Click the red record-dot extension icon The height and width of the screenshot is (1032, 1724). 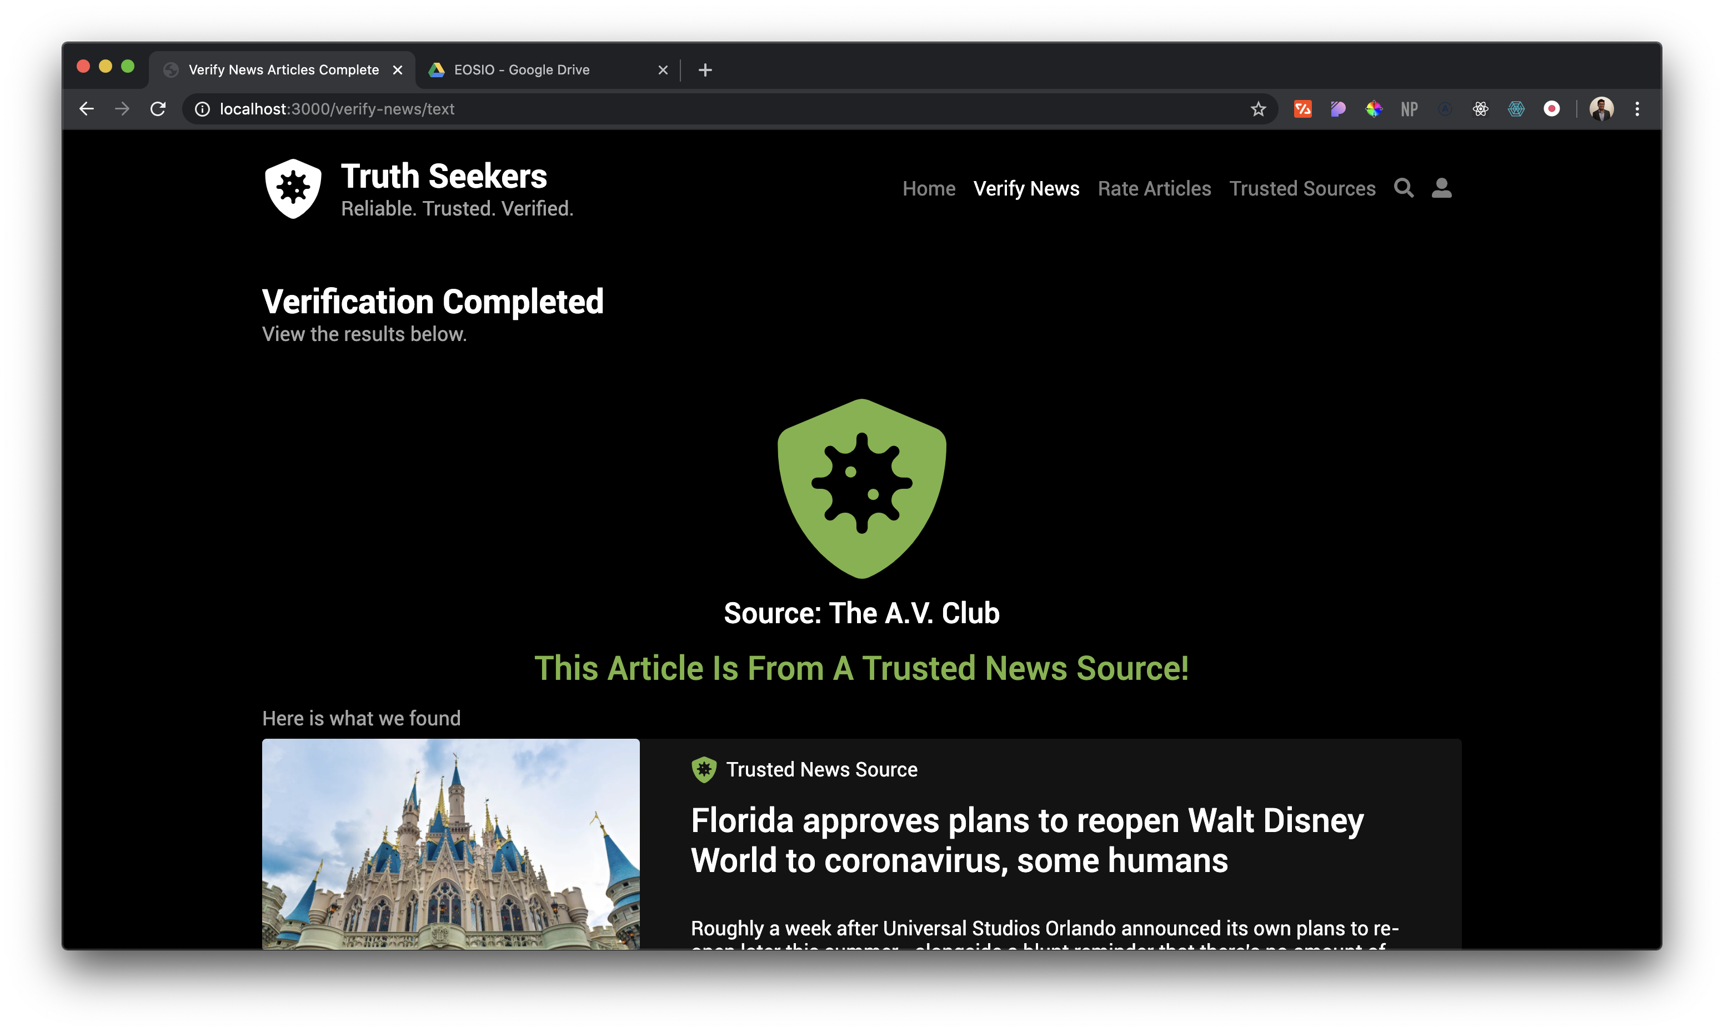(1551, 109)
